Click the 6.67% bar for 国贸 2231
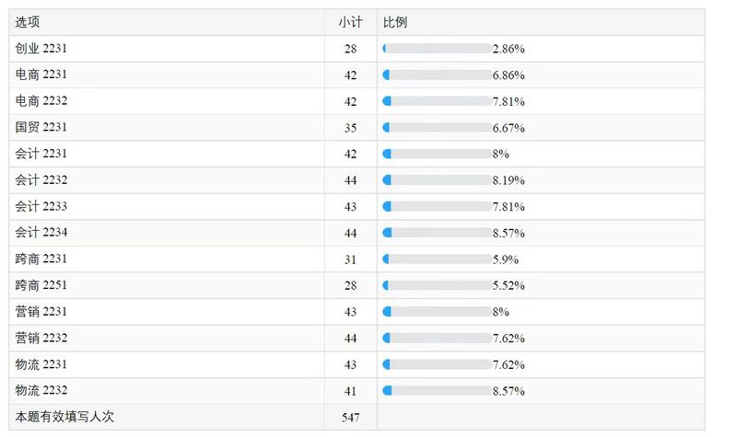736x437 pixels. (x=437, y=128)
